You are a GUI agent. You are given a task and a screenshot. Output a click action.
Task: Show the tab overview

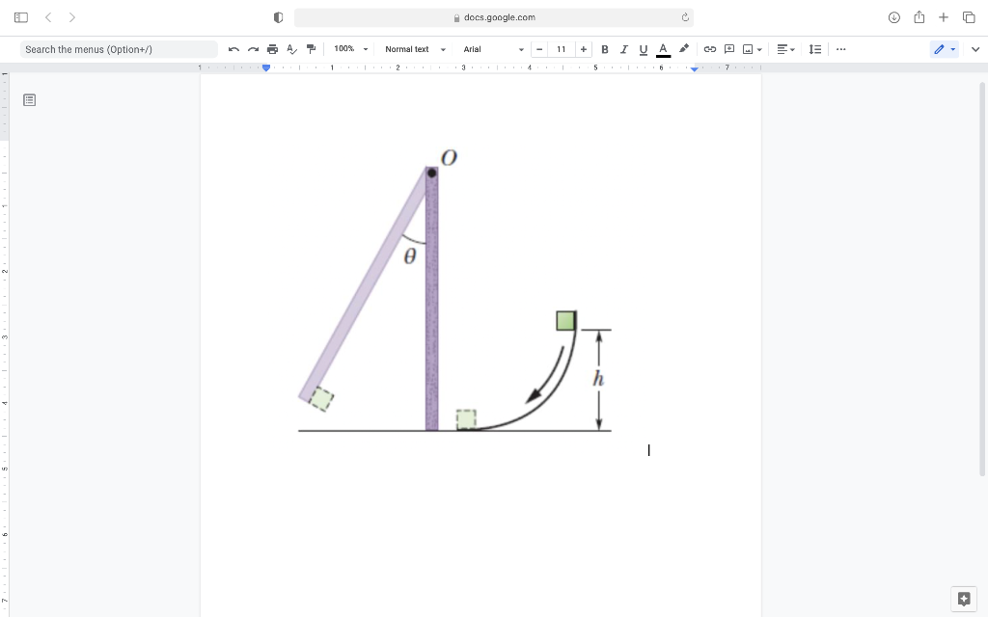[969, 17]
